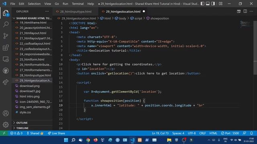Open the Terminal menu
The height and width of the screenshot is (144, 257).
[78, 4]
